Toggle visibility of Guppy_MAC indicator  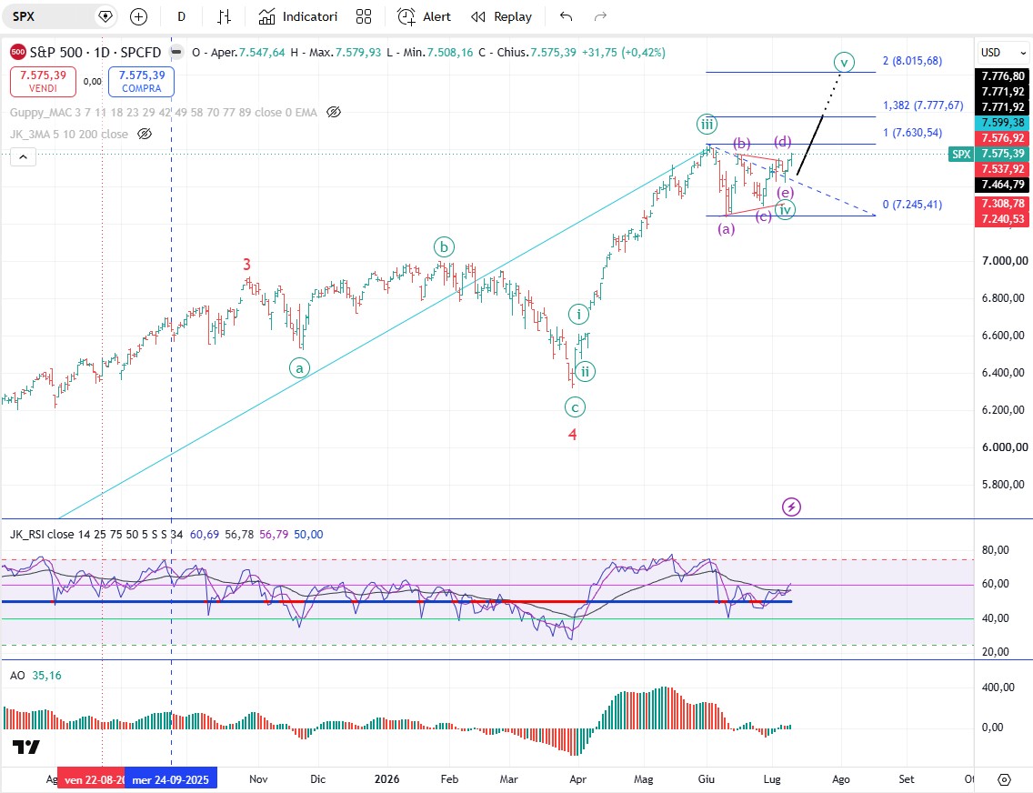334,112
